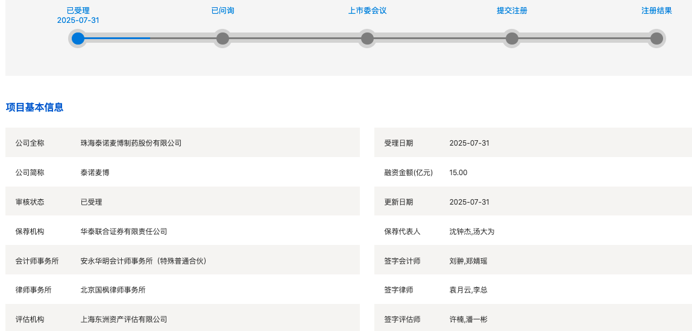Viewport: 692px width, 331px height.
Task: Click accounting firm 安永华明会计师事务所
Action: tap(143, 261)
